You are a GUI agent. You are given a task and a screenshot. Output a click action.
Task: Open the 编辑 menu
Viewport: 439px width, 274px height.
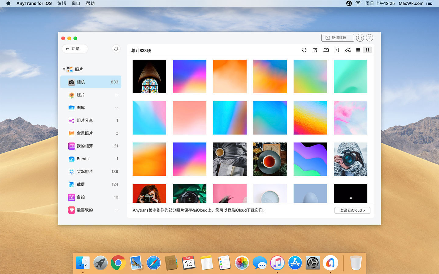coord(62,3)
